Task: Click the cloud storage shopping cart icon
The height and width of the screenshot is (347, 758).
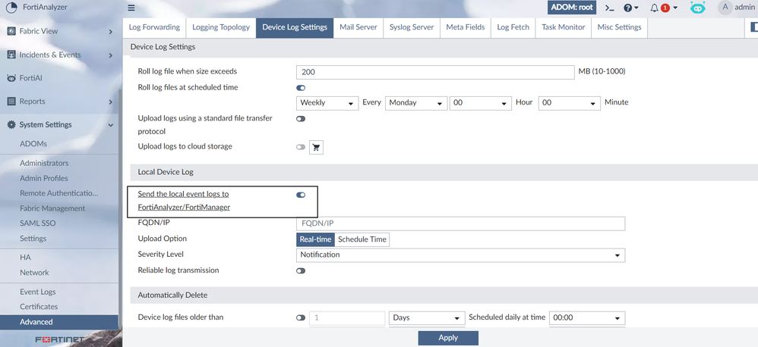Action: click(316, 148)
